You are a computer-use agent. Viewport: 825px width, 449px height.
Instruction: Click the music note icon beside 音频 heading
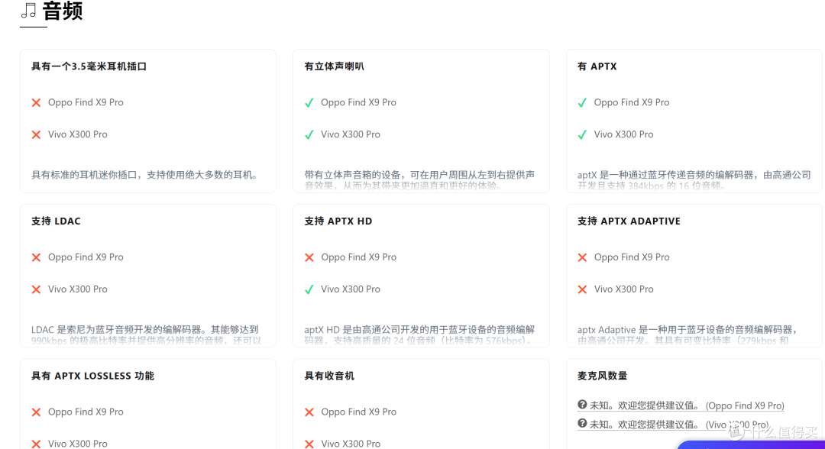(28, 11)
